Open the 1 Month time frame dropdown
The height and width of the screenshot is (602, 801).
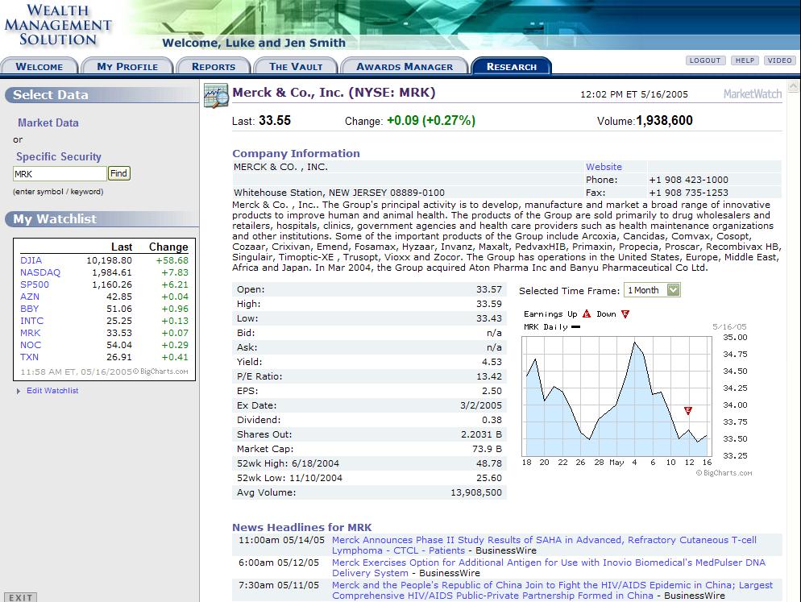653,290
